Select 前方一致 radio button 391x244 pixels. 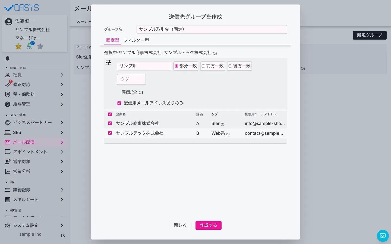[203, 66]
